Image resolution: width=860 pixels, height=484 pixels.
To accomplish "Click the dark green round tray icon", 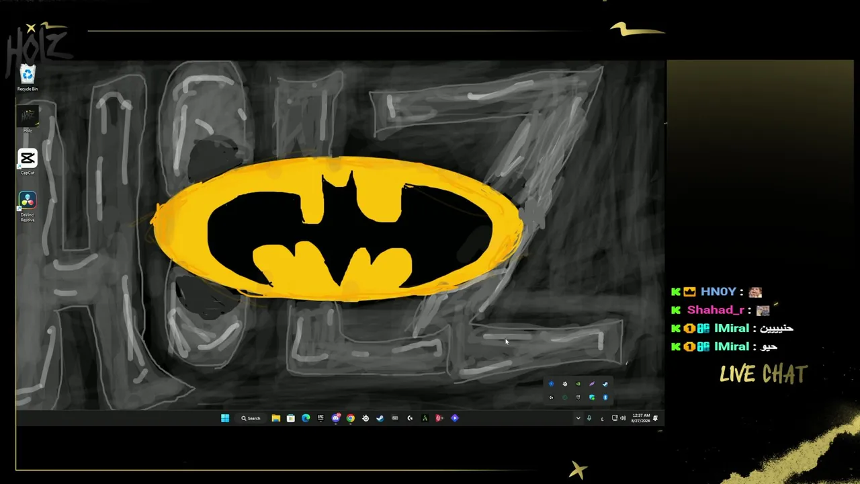I will click(565, 397).
